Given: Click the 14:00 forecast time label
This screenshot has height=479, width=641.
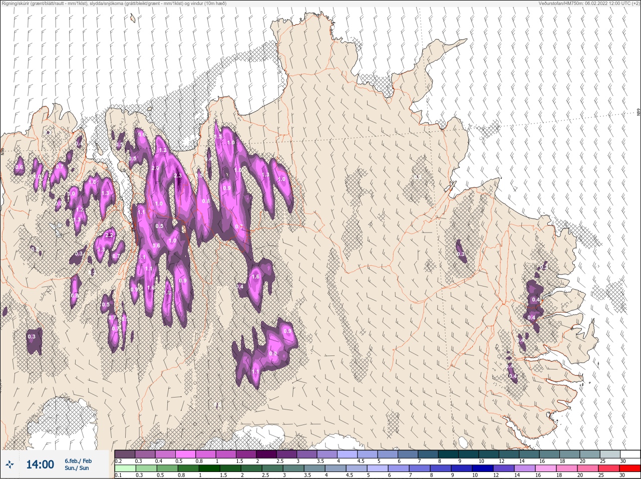Looking at the screenshot, I should point(40,464).
